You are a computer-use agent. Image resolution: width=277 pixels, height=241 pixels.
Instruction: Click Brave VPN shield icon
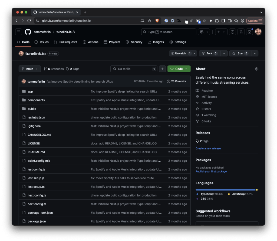coord(243,21)
